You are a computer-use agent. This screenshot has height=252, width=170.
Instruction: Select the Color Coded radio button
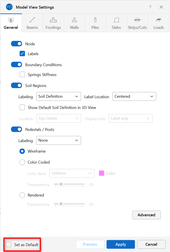(x=22, y=162)
